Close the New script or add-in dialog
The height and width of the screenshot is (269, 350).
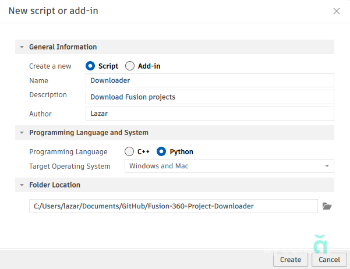click(x=337, y=11)
